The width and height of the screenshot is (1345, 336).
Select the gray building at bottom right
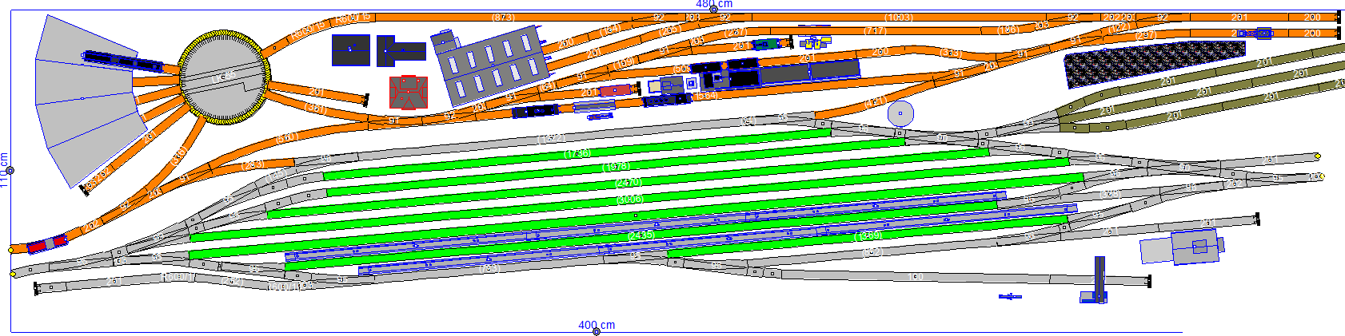1180,247
